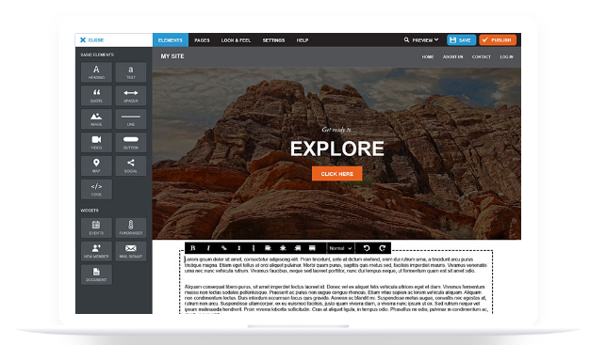This screenshot has width=590, height=345.
Task: Add a Quote element
Action: 96,95
